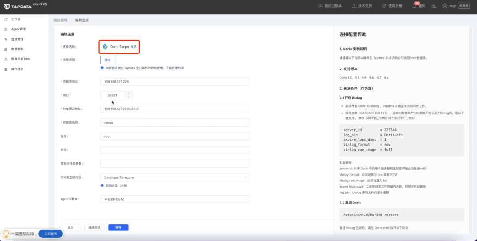Click 技术支持 link
This screenshot has height=241, width=477.
(365, 6)
